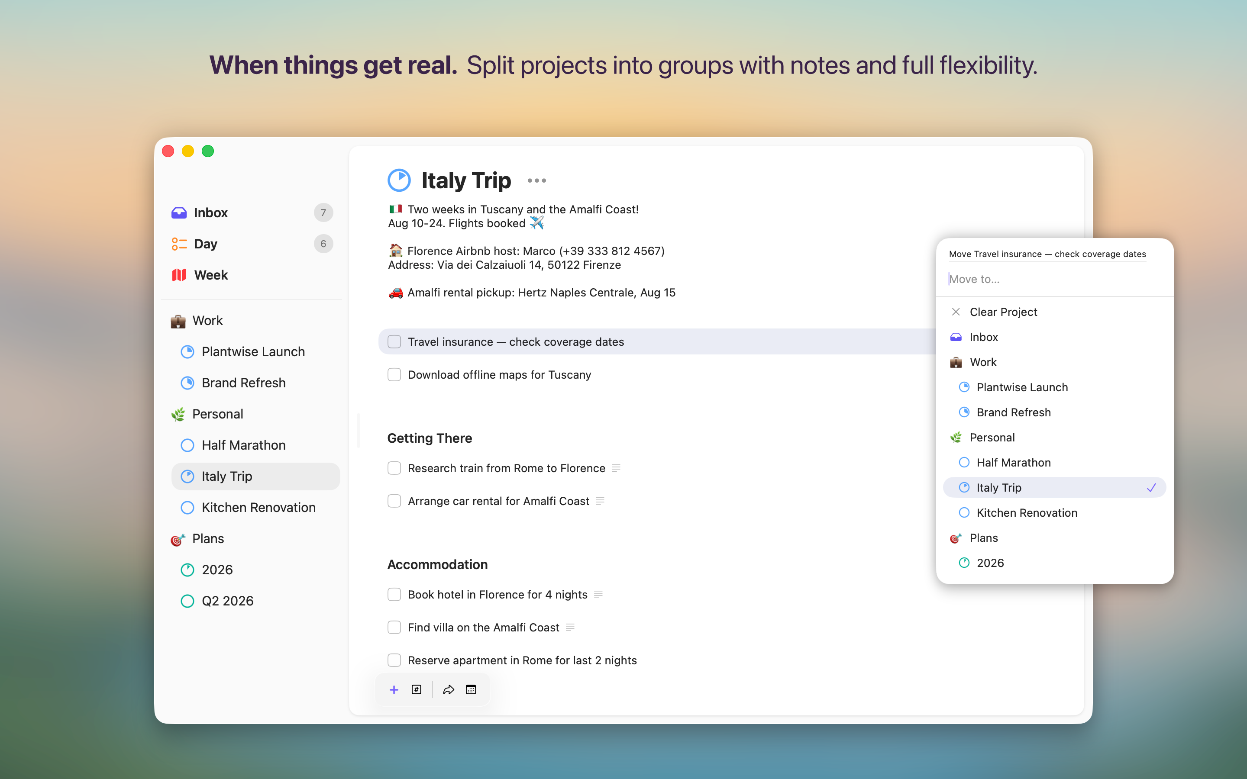Image resolution: width=1247 pixels, height=779 pixels.
Task: Open notes icon beside Research train task
Action: click(x=616, y=468)
